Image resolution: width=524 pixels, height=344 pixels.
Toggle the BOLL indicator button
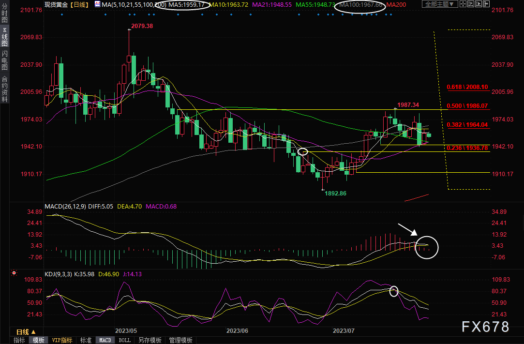coord(124,340)
